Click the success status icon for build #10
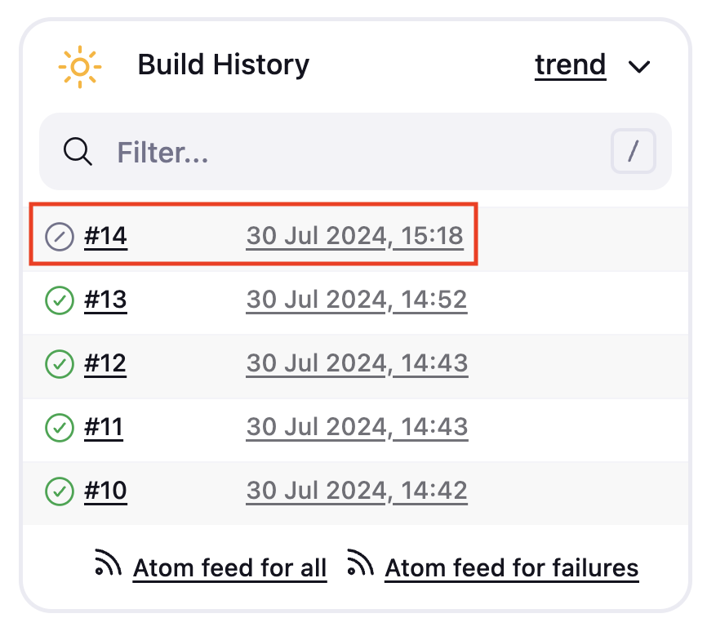Screen dimensions: 707x627 (x=60, y=491)
